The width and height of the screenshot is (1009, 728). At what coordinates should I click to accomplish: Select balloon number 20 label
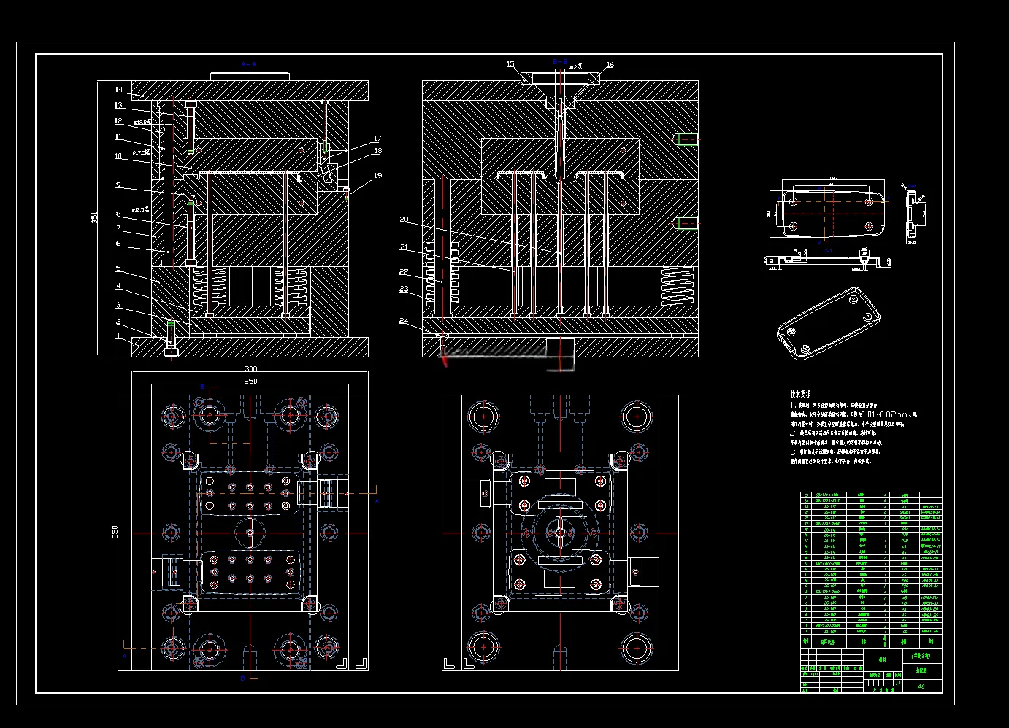click(x=404, y=220)
